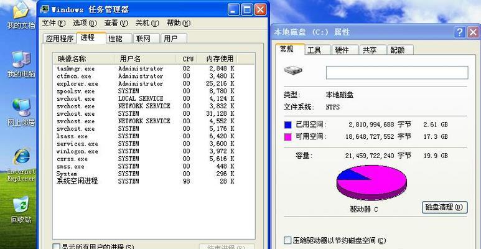Switch to the 硬件 tab in disk properties
Image resolution: width=481 pixels, height=249 pixels.
click(x=345, y=50)
